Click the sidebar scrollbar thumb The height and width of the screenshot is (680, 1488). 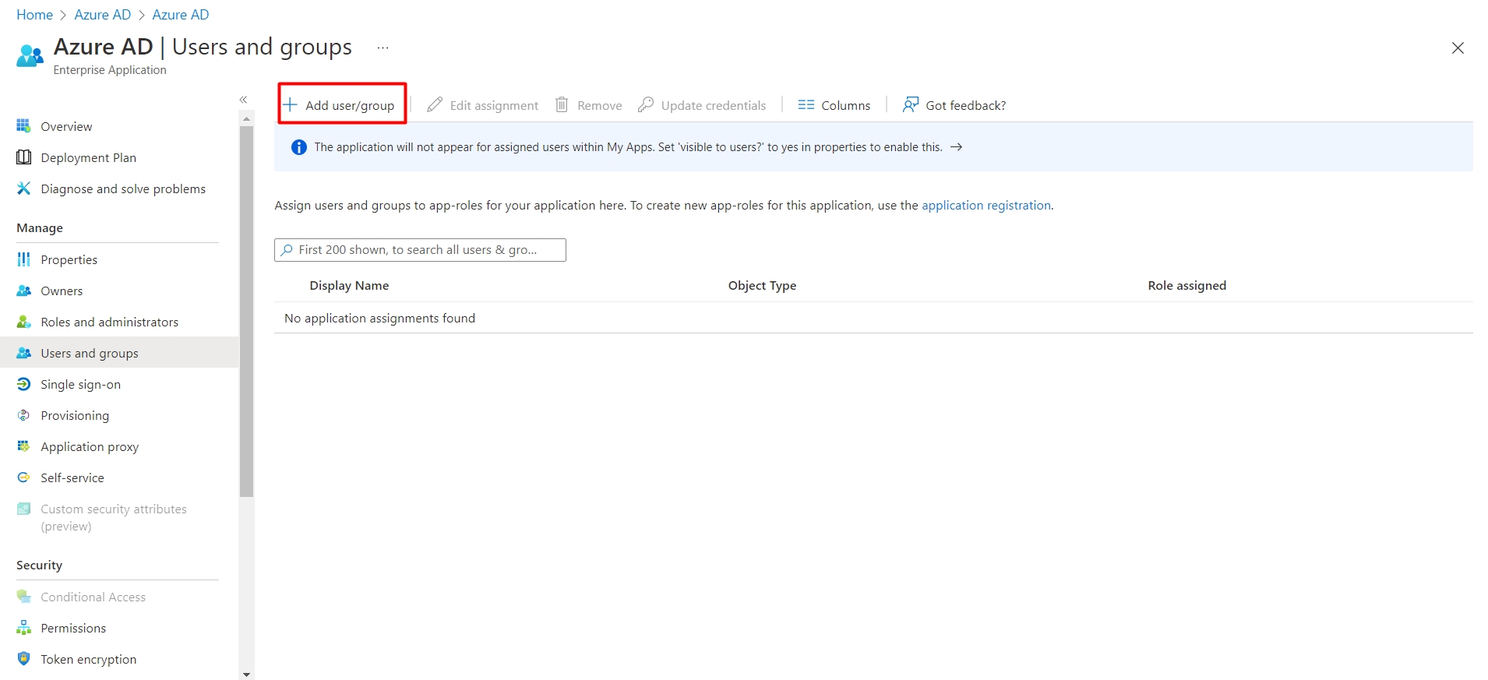coord(246,312)
